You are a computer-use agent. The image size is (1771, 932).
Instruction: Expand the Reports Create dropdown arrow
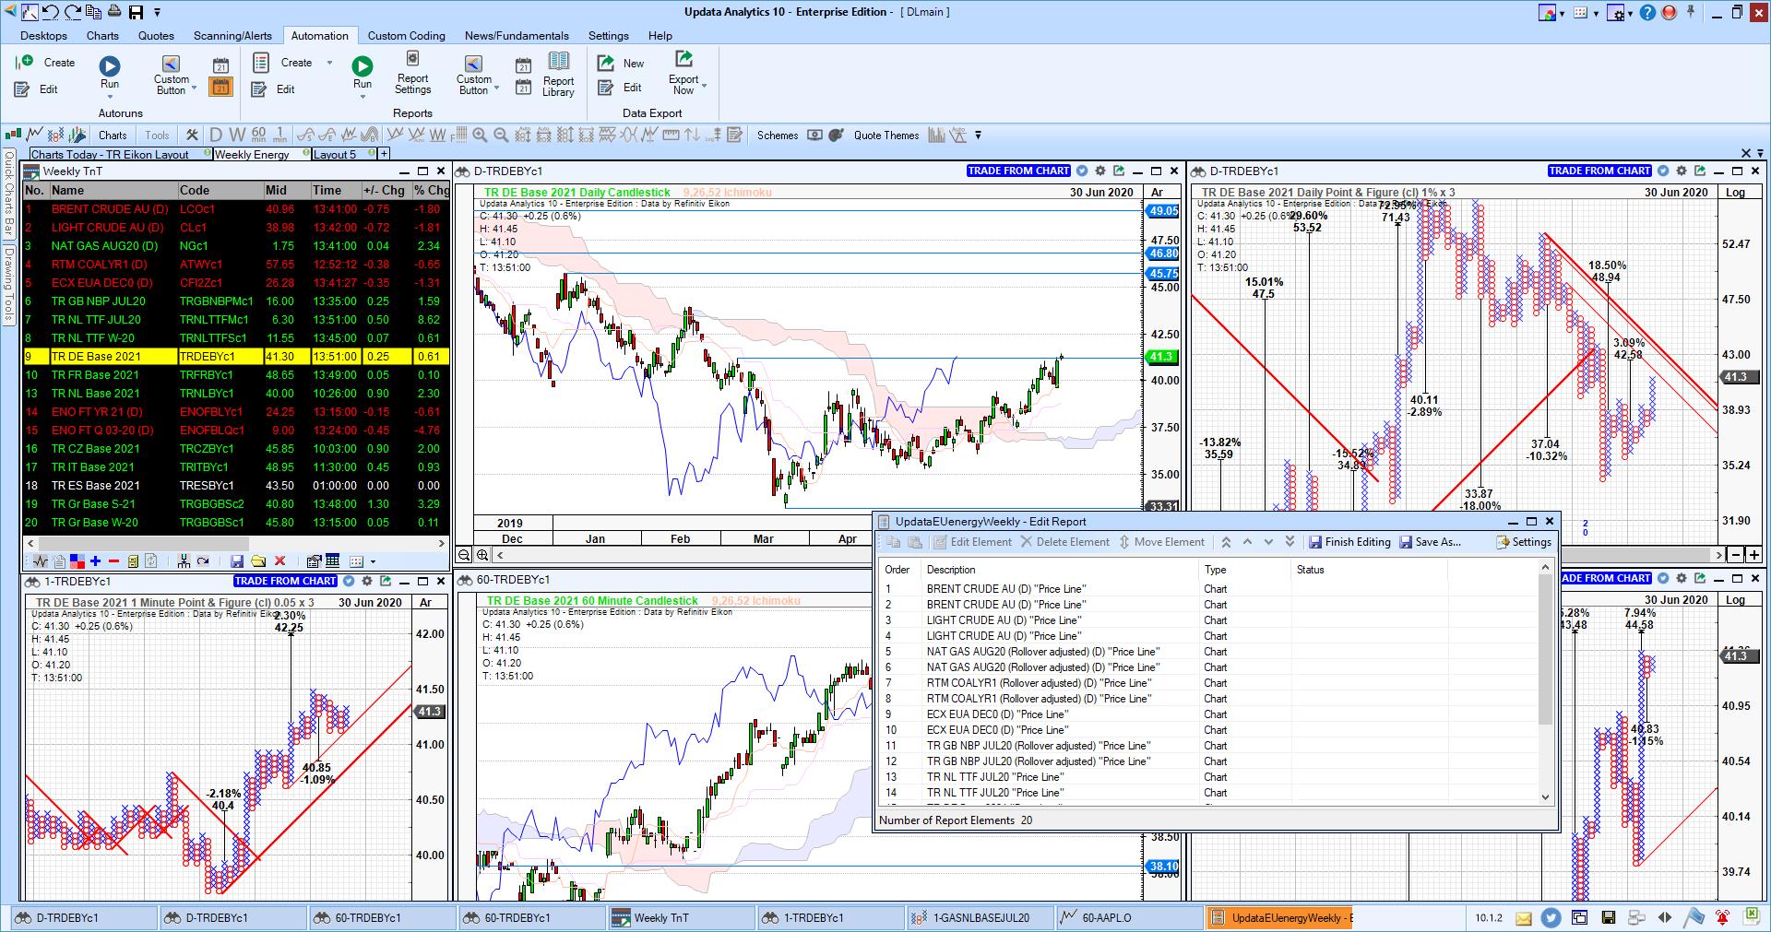click(x=329, y=63)
